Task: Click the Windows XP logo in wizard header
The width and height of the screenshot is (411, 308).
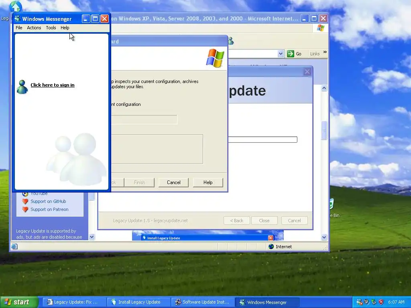Action: click(x=215, y=58)
